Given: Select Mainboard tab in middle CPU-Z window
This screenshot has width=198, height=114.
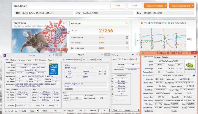Looking at the screenshot, I should tap(70, 60).
